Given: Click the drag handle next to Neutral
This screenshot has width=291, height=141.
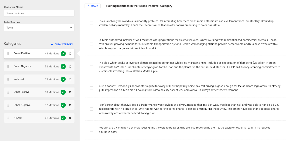Looking at the screenshot, I should (x=8, y=118).
